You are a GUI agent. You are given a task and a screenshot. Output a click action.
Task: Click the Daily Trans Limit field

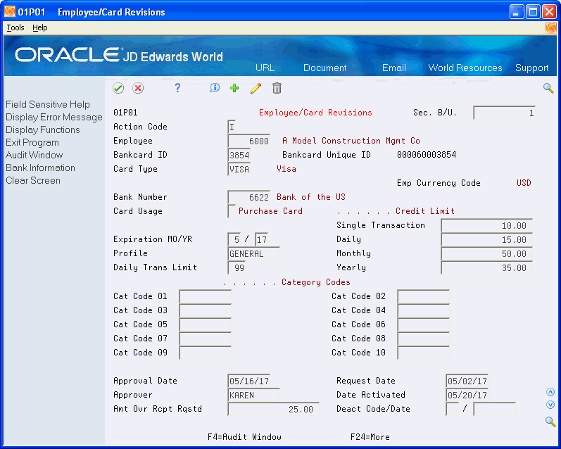click(237, 267)
